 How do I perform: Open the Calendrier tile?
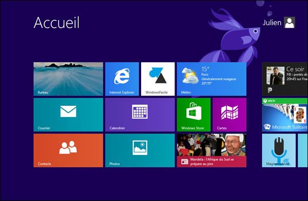[x=140, y=115]
